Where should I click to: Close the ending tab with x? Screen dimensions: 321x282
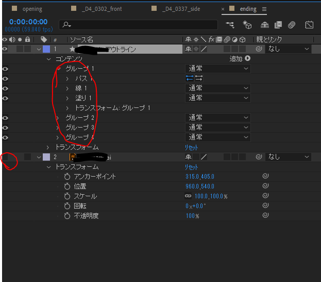pos(223,9)
